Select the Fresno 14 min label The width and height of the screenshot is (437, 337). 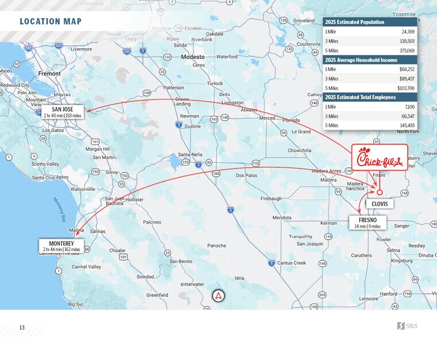coord(368,223)
